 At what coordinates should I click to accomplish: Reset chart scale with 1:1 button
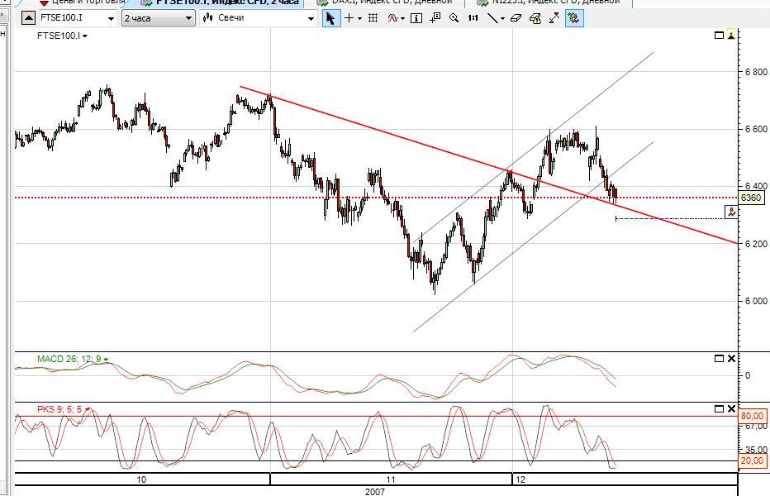473,18
